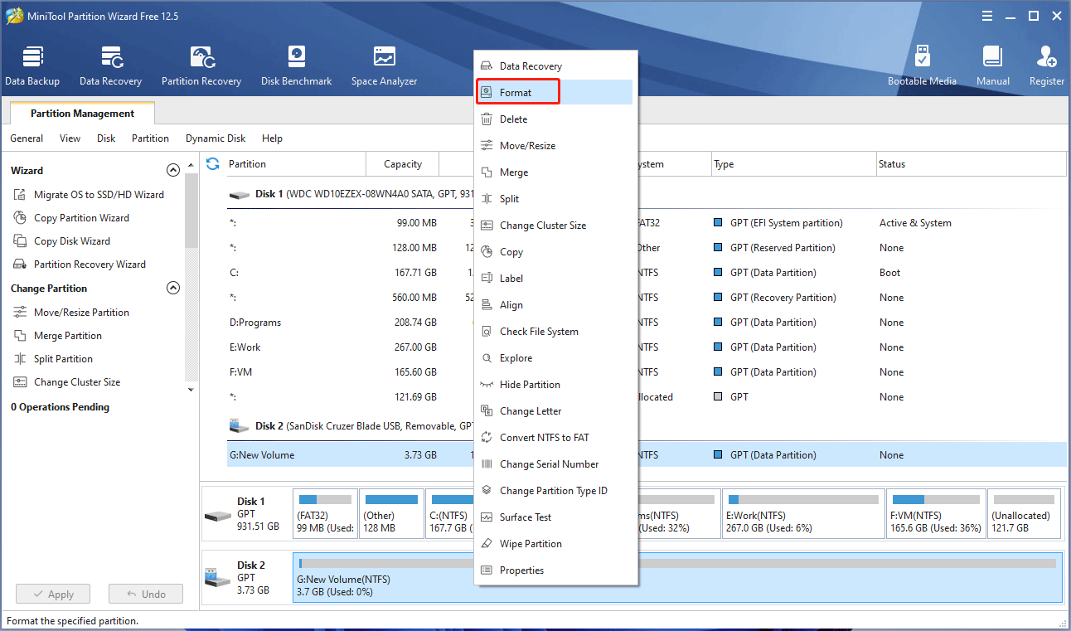Select the C: partition row
1071x631 pixels.
pyautogui.click(x=647, y=273)
